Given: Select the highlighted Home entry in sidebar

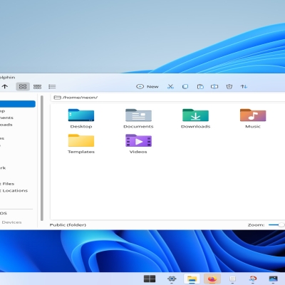Looking at the screenshot, I should pyautogui.click(x=17, y=104).
